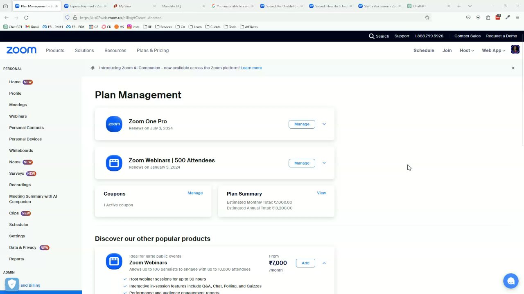This screenshot has width=524, height=294.
Task: Switch to the Express Payment tab
Action: [85, 6]
